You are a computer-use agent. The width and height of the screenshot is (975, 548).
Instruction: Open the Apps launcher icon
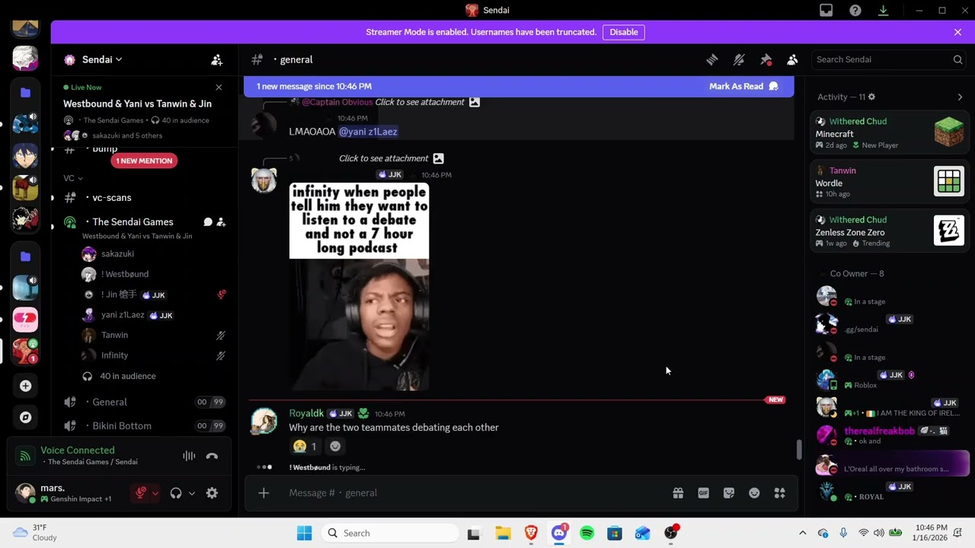coord(780,493)
